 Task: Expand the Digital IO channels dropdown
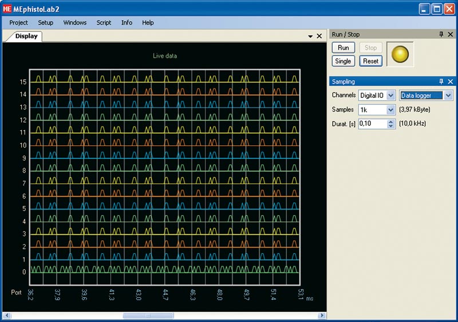click(391, 95)
